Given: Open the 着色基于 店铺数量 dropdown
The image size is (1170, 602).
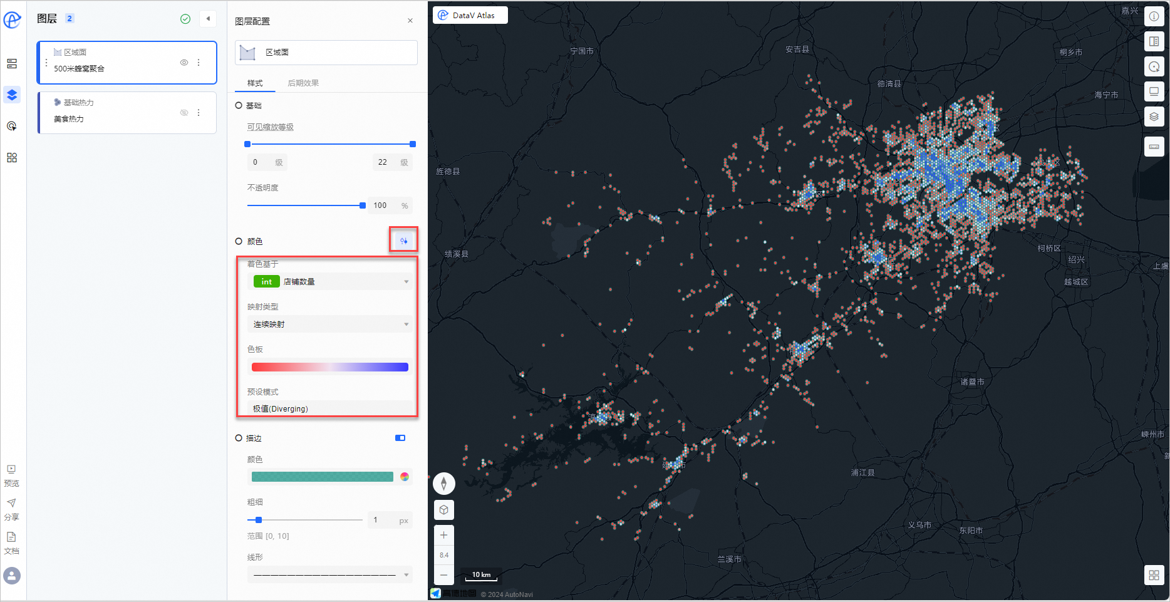Looking at the screenshot, I should click(x=330, y=281).
